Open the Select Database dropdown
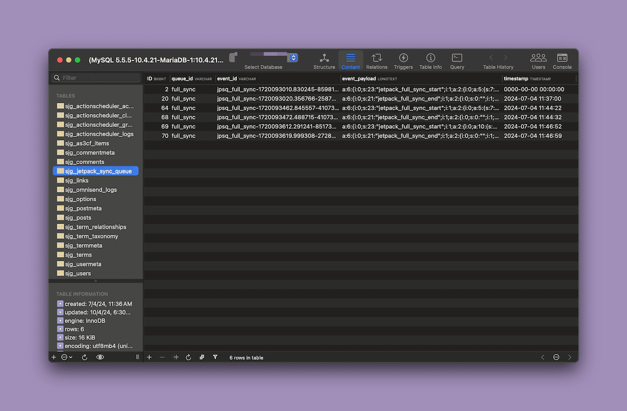Viewport: 627px width, 411px height. click(x=293, y=58)
